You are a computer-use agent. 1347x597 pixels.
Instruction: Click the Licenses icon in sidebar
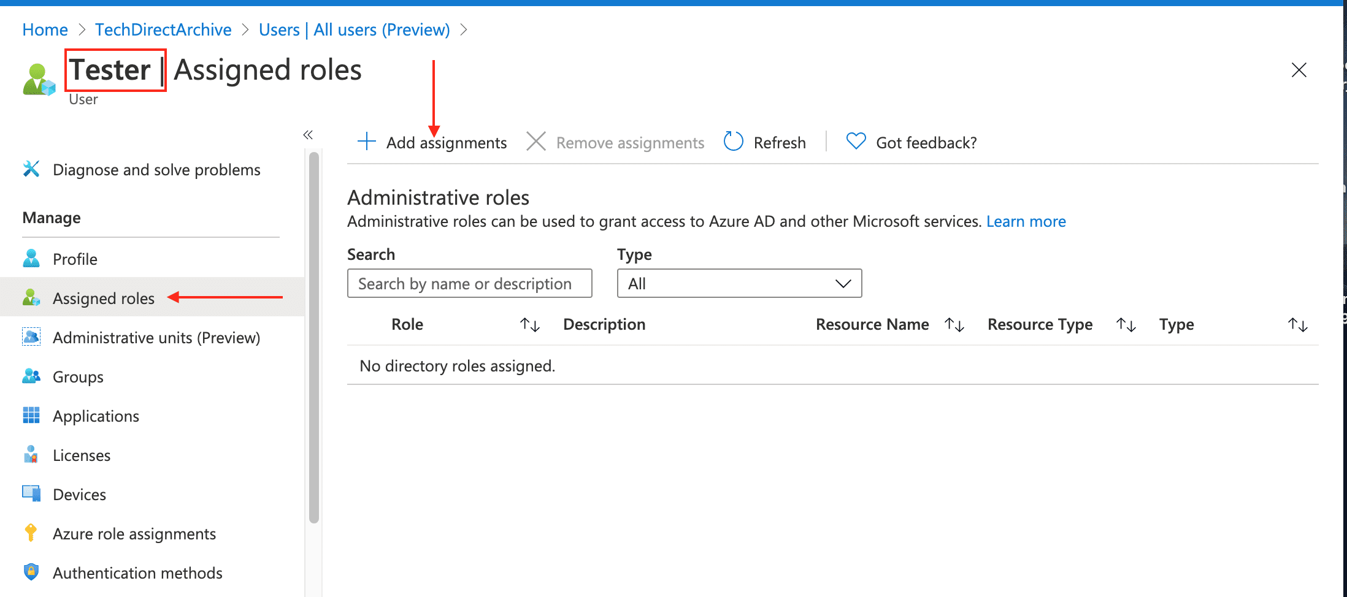coord(31,455)
